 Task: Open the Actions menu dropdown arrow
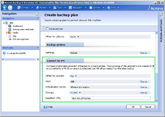click(50, 8)
